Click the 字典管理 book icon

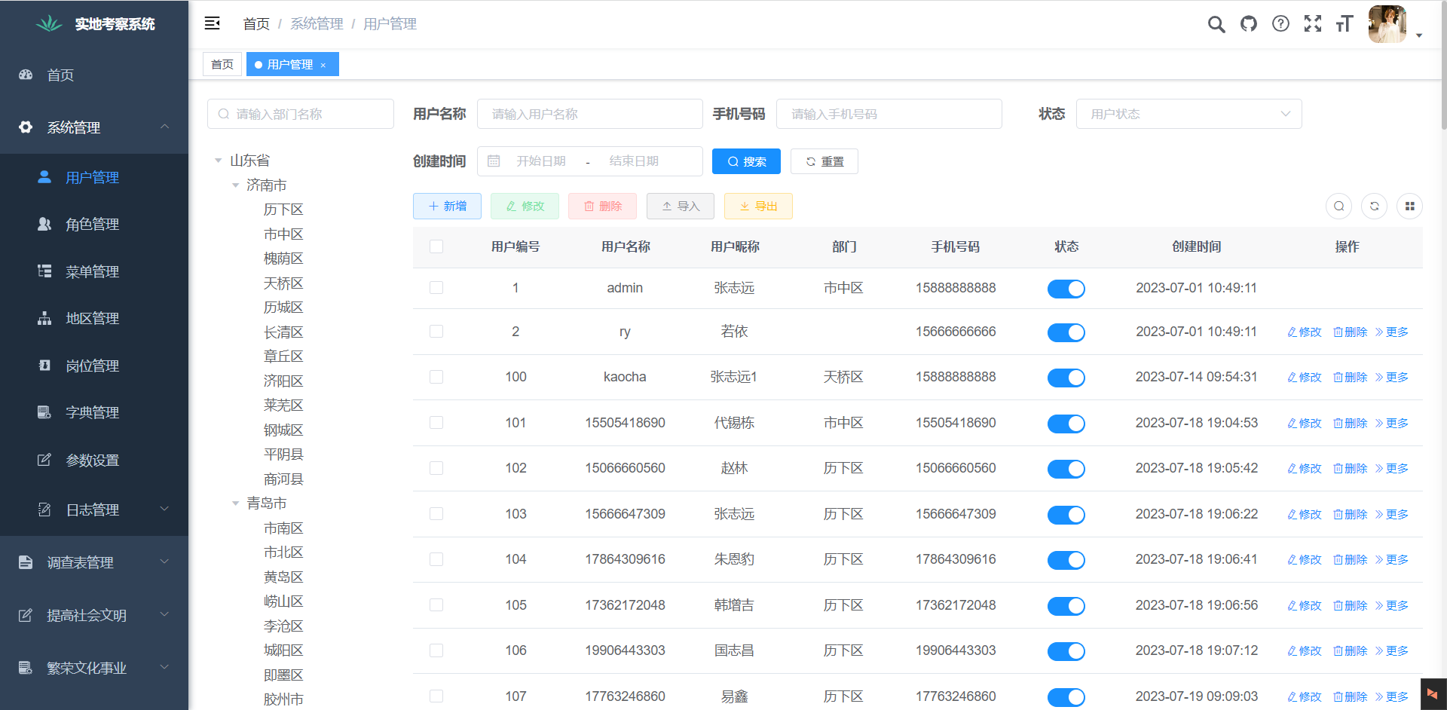click(x=44, y=412)
